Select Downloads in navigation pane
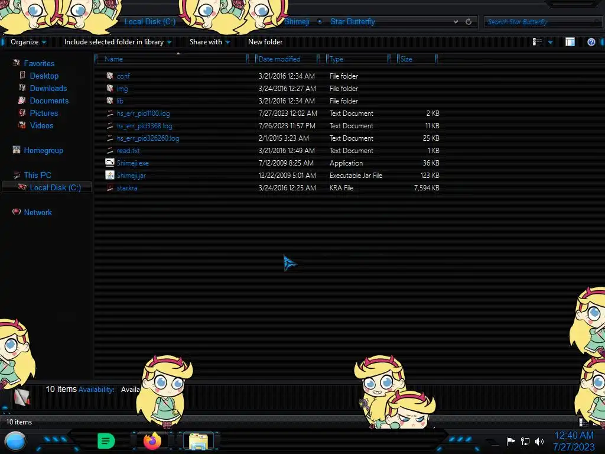The height and width of the screenshot is (454, 605). (x=48, y=88)
